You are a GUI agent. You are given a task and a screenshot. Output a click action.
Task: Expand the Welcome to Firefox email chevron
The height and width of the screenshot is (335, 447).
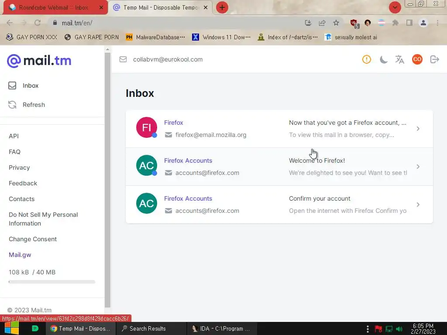click(x=418, y=167)
